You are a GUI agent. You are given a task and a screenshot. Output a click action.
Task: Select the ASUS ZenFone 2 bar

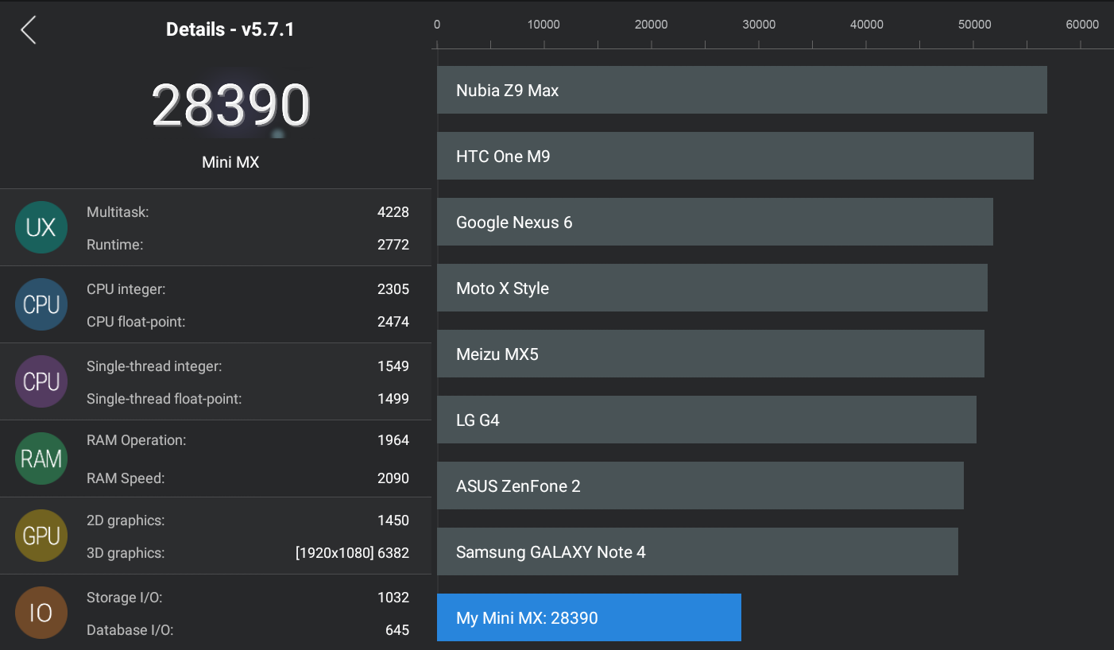[700, 486]
